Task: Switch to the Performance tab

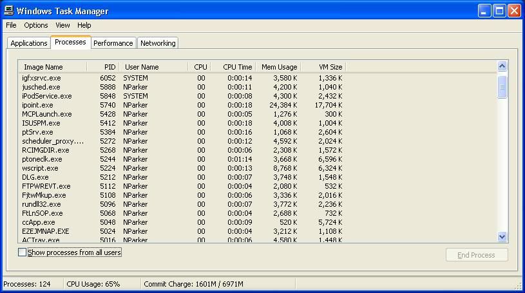Action: [113, 43]
